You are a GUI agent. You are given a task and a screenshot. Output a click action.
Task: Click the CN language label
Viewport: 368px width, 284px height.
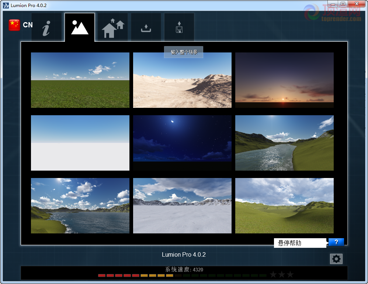pos(28,25)
